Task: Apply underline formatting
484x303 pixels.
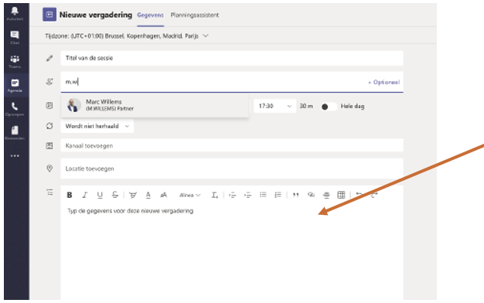Action: point(100,195)
